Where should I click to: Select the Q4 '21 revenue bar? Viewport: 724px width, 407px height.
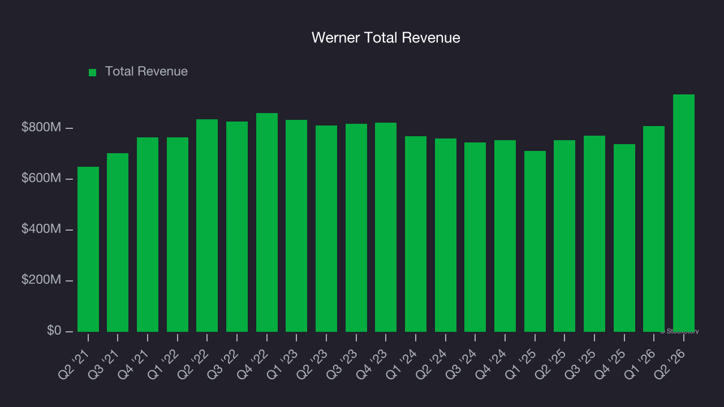tap(148, 235)
